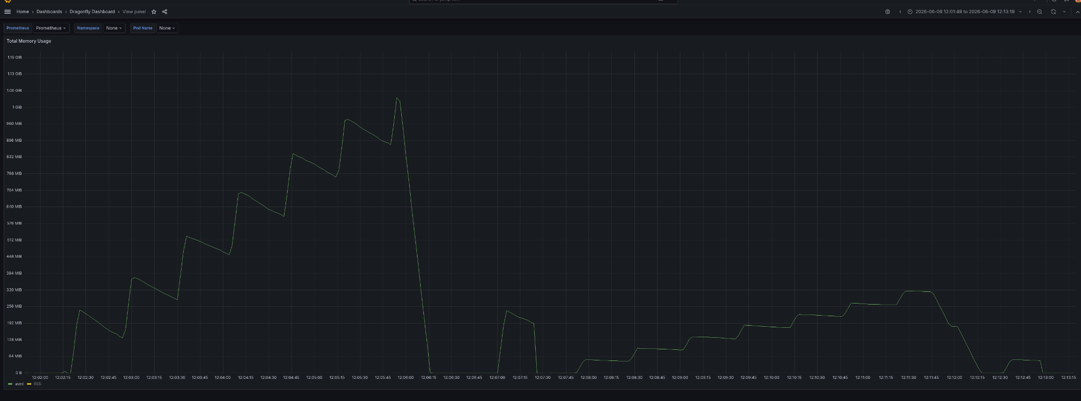Viewport: 1081px width, 401px height.
Task: Open green color swatch for used series
Action: click(10, 384)
